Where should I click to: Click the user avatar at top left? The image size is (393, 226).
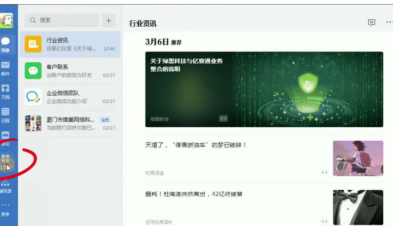point(6,20)
